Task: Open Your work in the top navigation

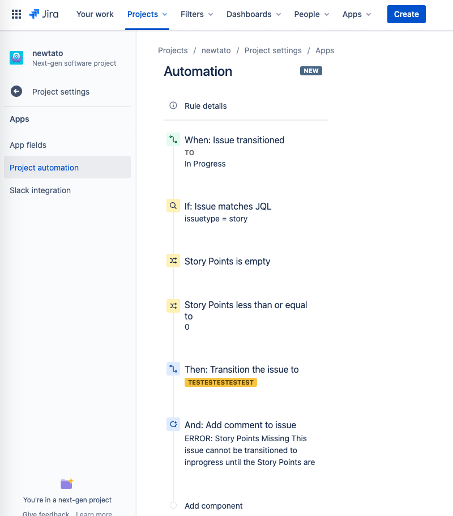Action: 95,14
